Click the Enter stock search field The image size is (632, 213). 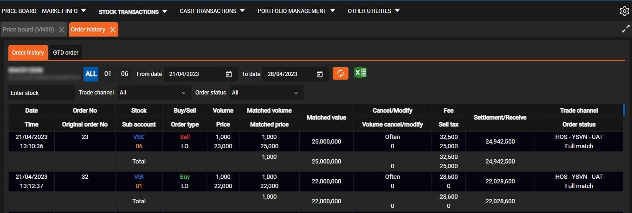[41, 93]
